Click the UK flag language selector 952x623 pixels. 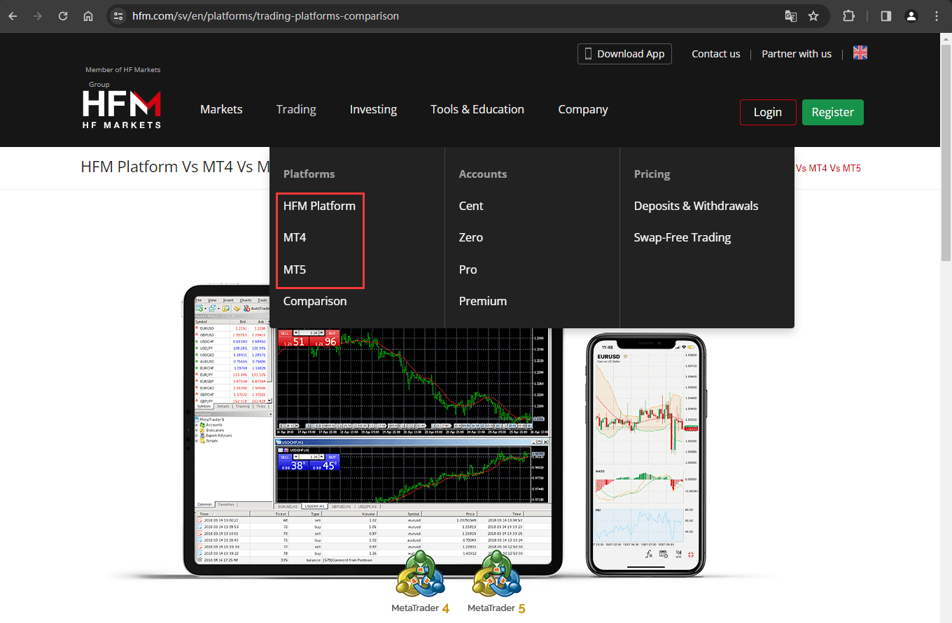point(860,52)
